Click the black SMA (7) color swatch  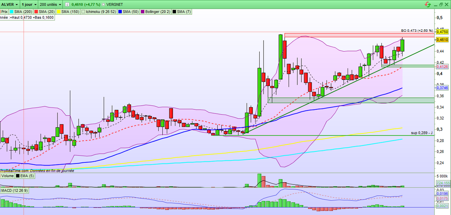point(175,12)
